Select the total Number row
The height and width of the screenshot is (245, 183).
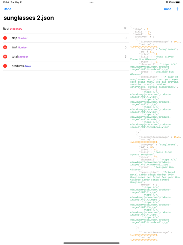coord(66,56)
